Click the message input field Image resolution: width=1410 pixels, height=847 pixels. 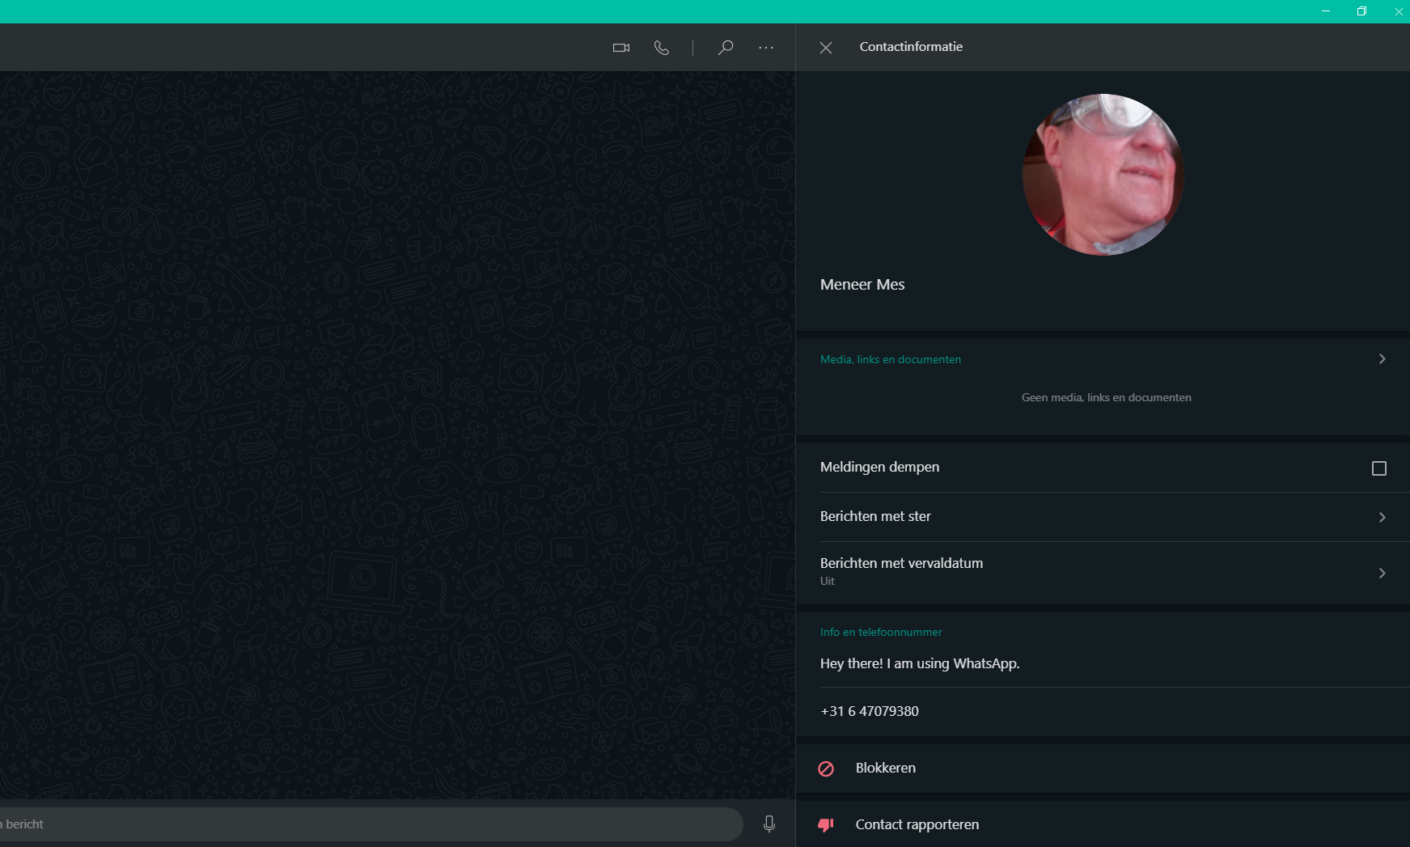click(364, 824)
